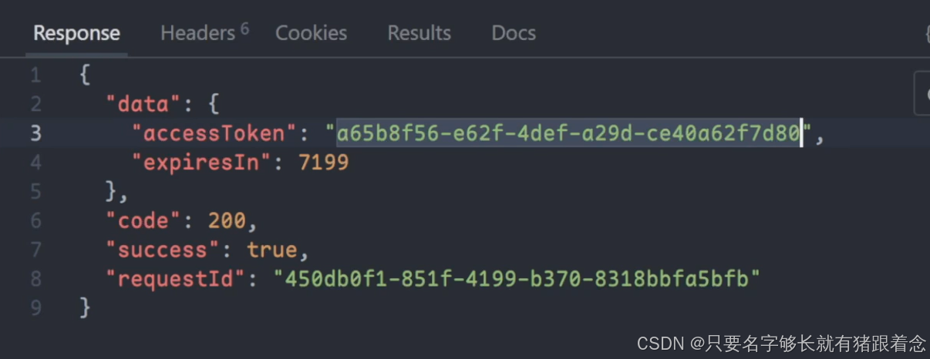Click the expiresIn value 7199
This screenshot has height=359, width=930.
(x=324, y=163)
